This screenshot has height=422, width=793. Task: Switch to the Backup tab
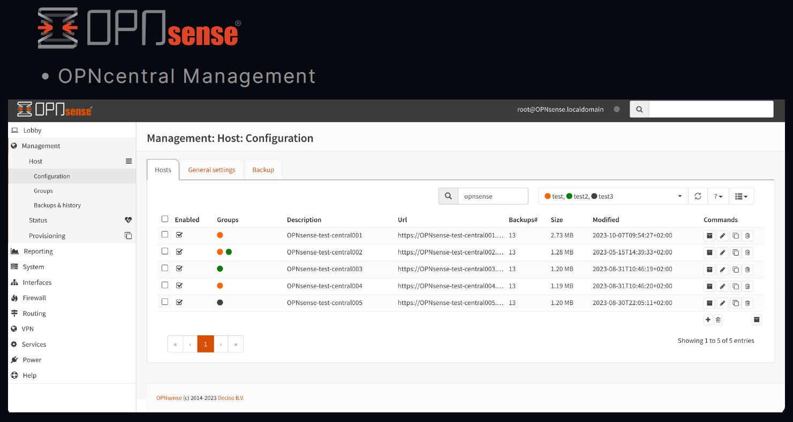[263, 170]
